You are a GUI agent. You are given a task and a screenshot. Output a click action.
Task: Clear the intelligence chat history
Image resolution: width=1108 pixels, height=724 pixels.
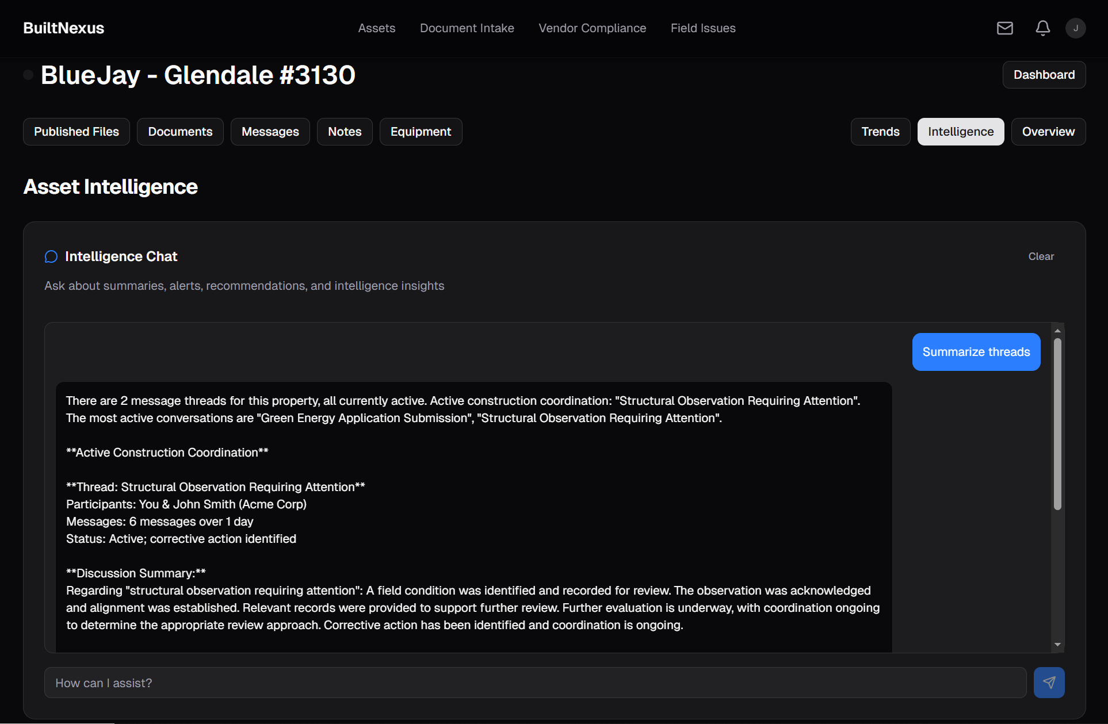[1041, 256]
